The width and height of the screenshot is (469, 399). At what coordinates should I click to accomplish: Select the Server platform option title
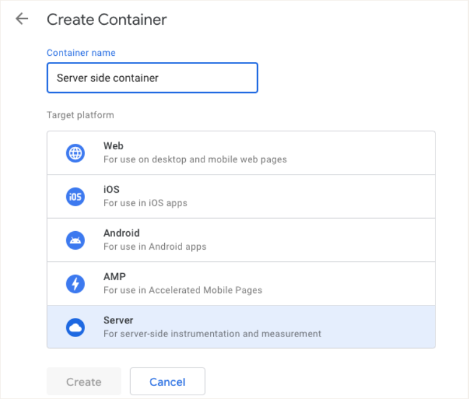[x=118, y=320]
